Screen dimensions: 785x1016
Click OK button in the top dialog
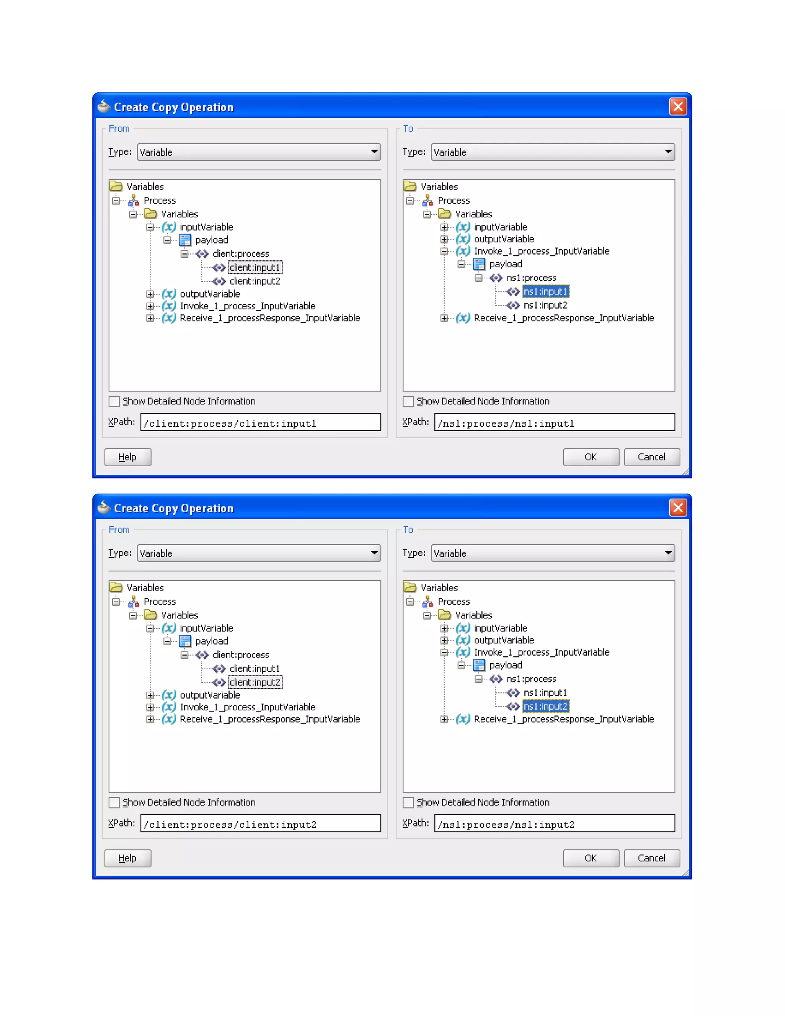591,457
